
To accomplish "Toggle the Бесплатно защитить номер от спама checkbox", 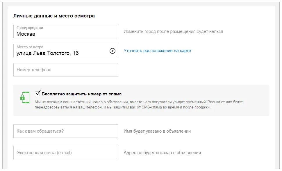I will (x=38, y=93).
